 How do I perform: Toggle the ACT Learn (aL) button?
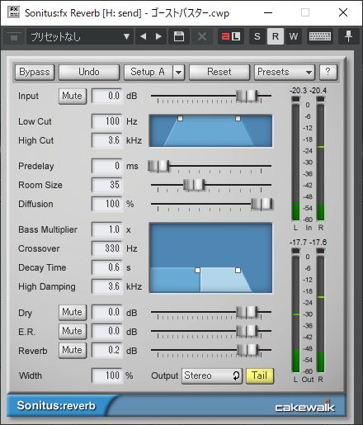click(231, 36)
